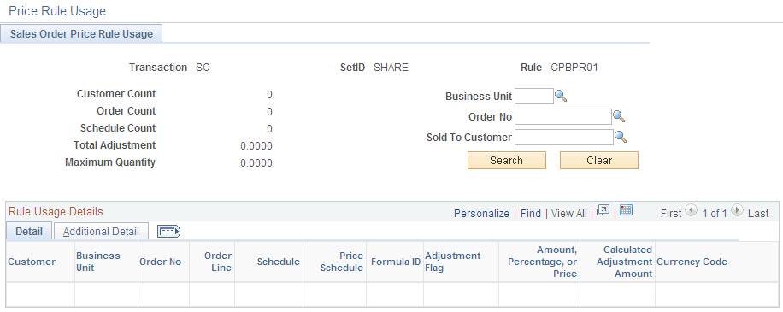Go to previous row arrow
Screen dimensions: 783x312
(x=692, y=210)
